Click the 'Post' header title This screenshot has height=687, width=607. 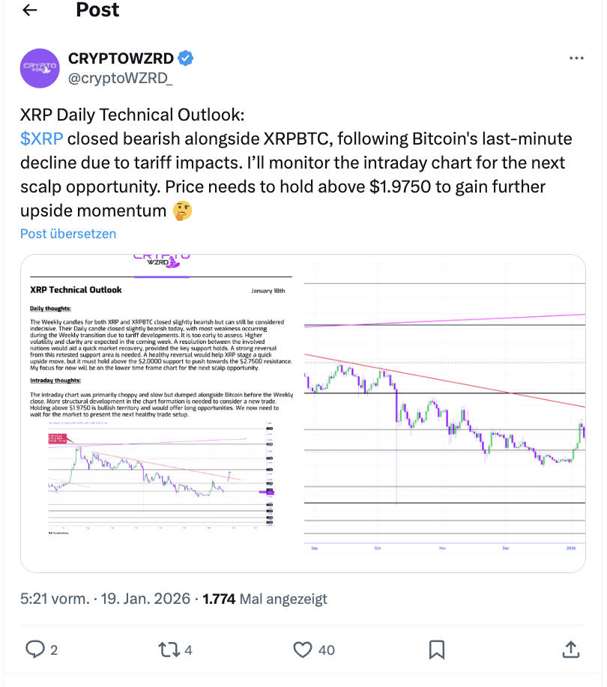tap(97, 10)
